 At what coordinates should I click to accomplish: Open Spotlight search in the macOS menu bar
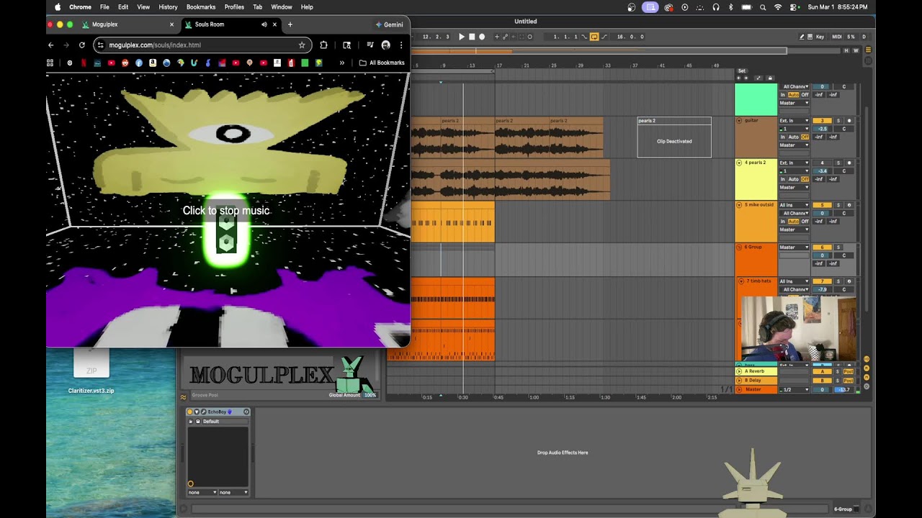763,7
